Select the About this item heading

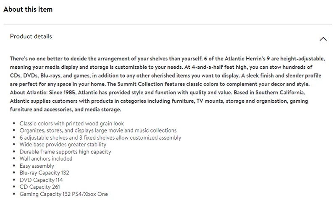pos(28,9)
